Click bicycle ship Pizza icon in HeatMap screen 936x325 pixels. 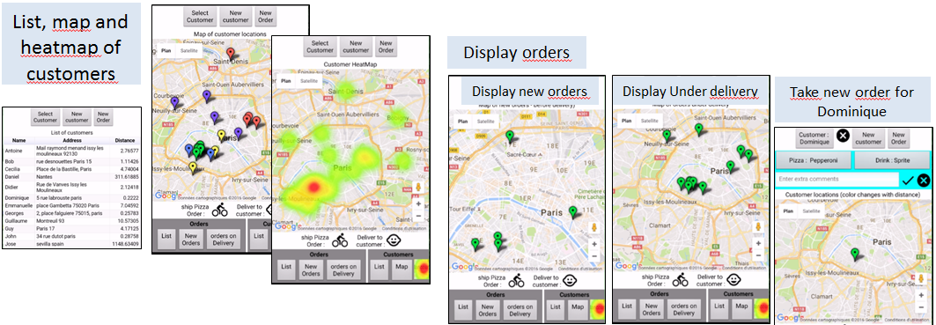click(340, 240)
